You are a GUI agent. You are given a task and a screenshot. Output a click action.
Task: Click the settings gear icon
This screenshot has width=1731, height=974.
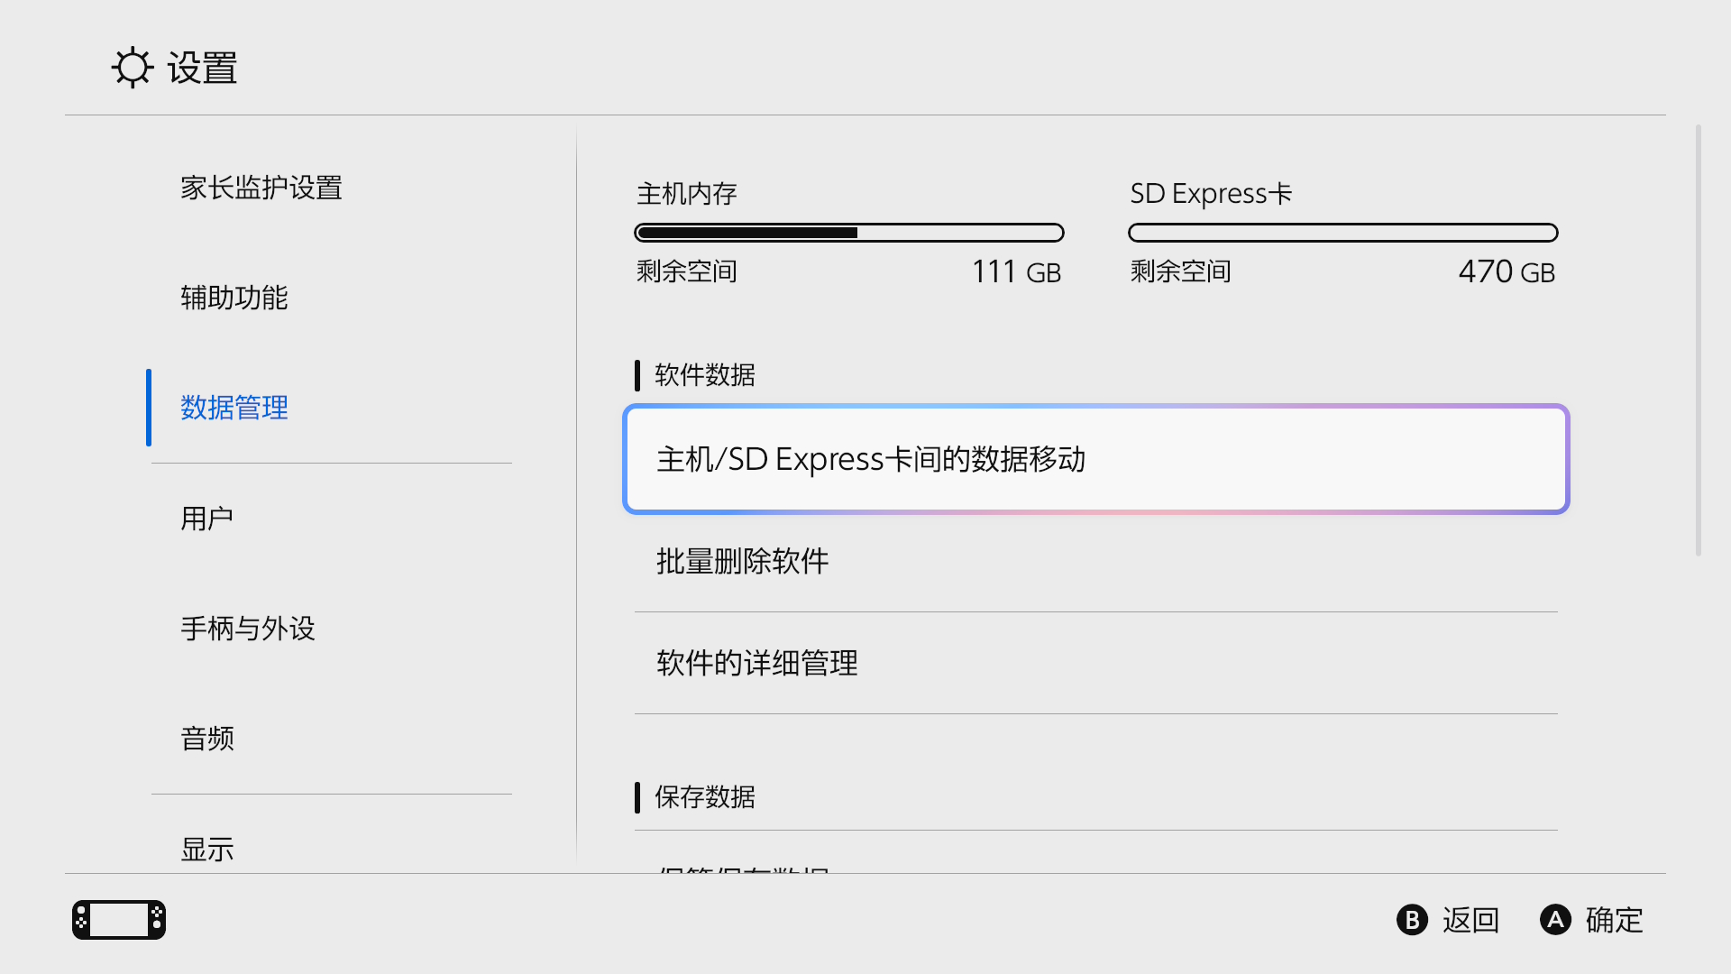pos(133,68)
